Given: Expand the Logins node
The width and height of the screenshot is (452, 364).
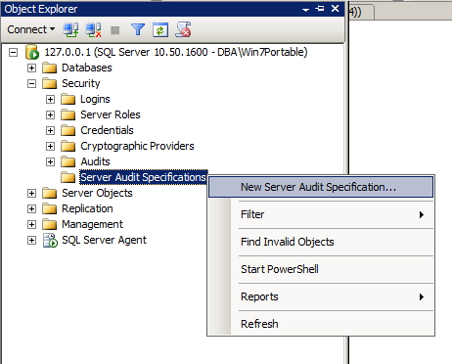Looking at the screenshot, I should (50, 99).
